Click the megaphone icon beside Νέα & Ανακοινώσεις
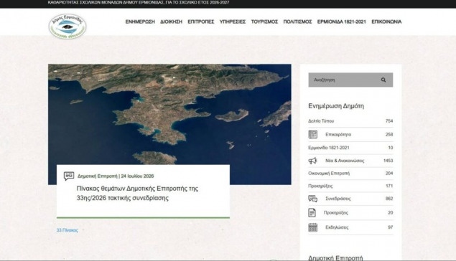The image size is (456, 261). coord(312,161)
